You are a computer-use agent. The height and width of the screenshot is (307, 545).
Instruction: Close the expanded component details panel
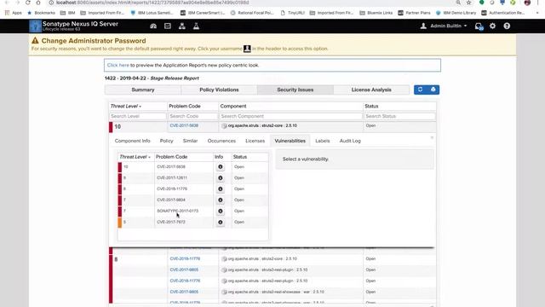[432, 138]
